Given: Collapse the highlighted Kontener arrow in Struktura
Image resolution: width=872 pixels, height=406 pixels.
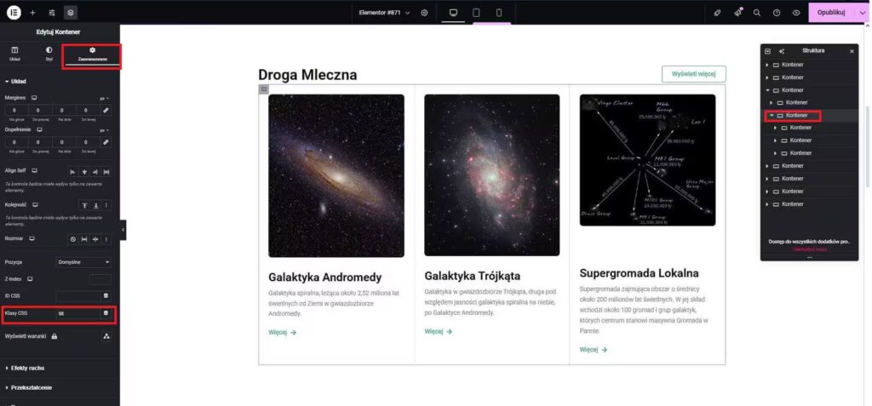Looking at the screenshot, I should [772, 116].
